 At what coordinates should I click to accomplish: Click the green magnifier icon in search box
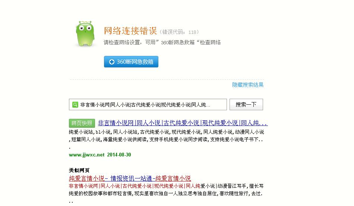point(75,104)
